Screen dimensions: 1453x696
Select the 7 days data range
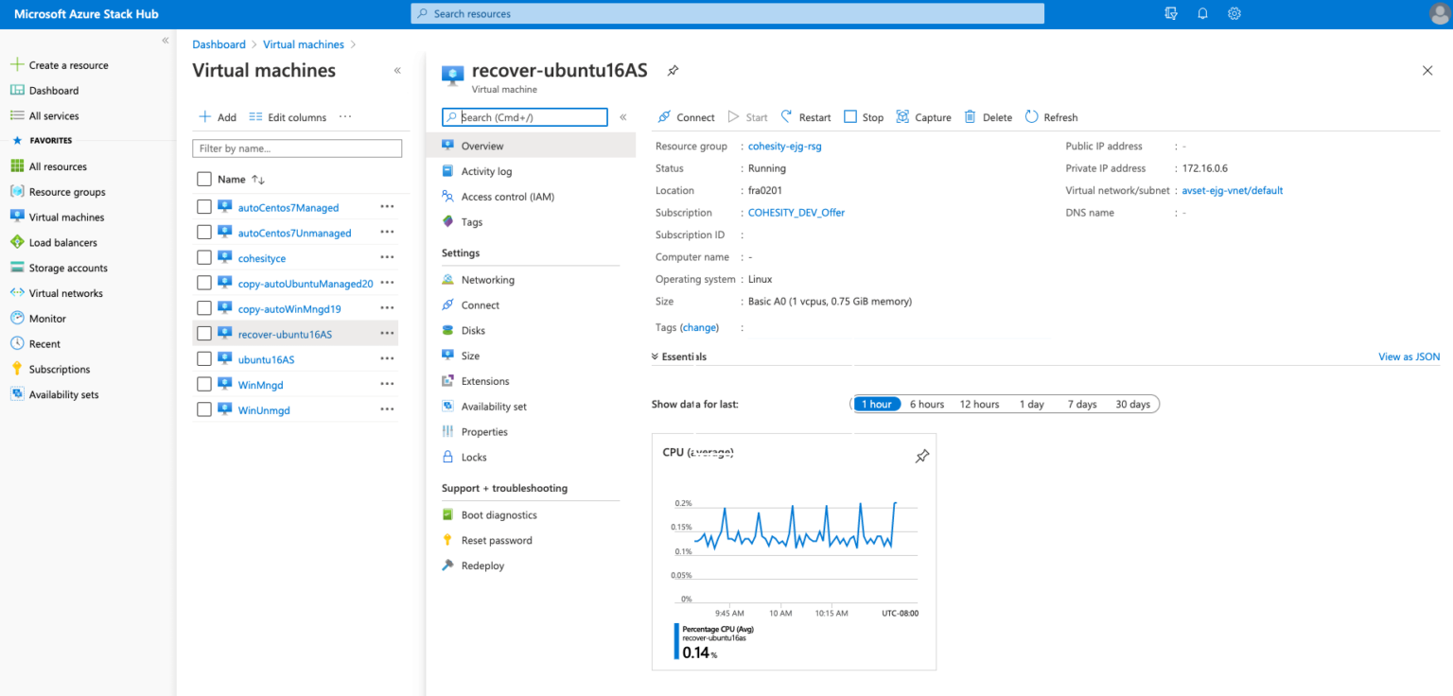pyautogui.click(x=1081, y=404)
